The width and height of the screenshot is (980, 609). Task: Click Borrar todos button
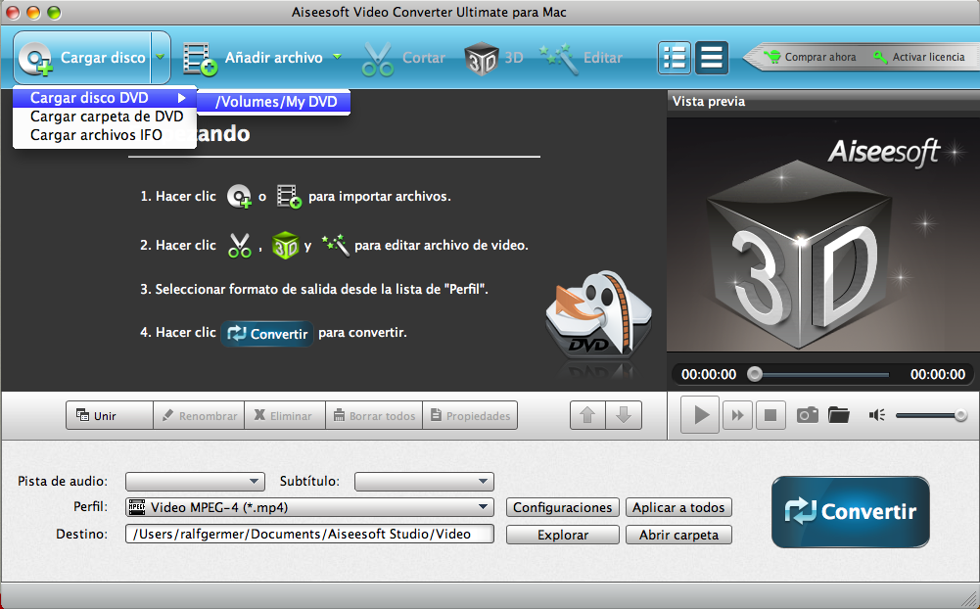click(374, 416)
